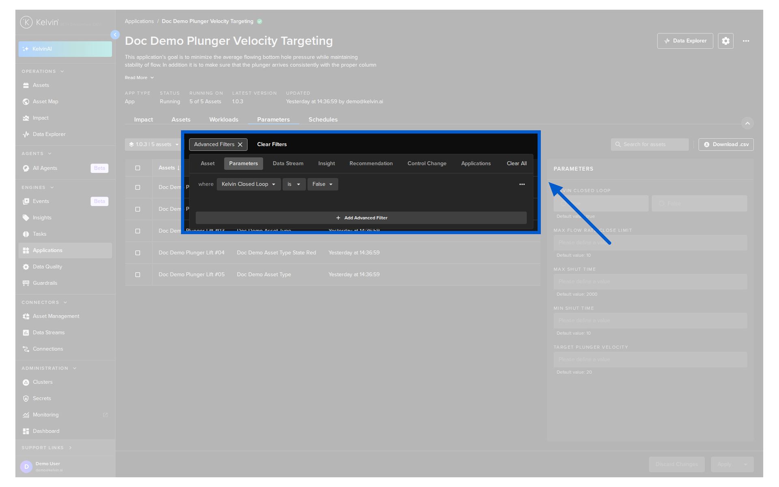This screenshot has width=779, height=487.
Task: Open the Events icon in sidebar
Action: (x=26, y=201)
